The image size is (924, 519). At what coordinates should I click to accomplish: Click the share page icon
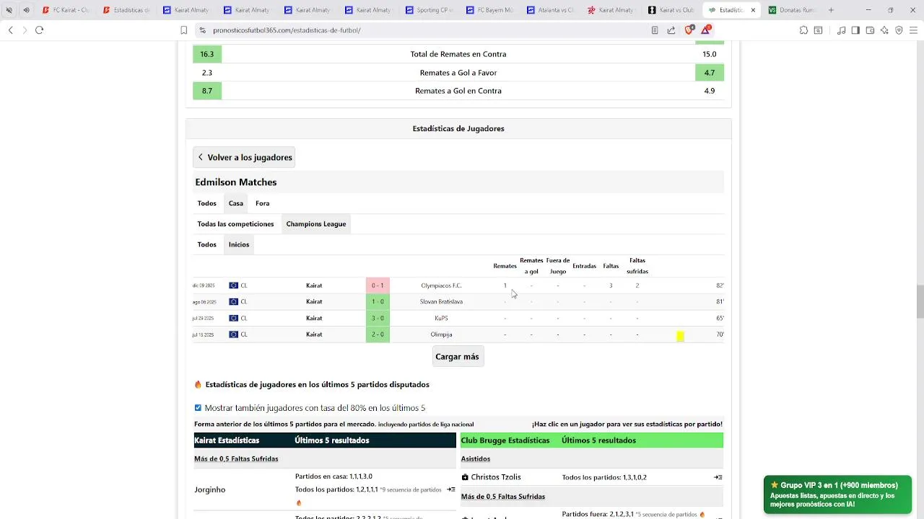coord(671,30)
